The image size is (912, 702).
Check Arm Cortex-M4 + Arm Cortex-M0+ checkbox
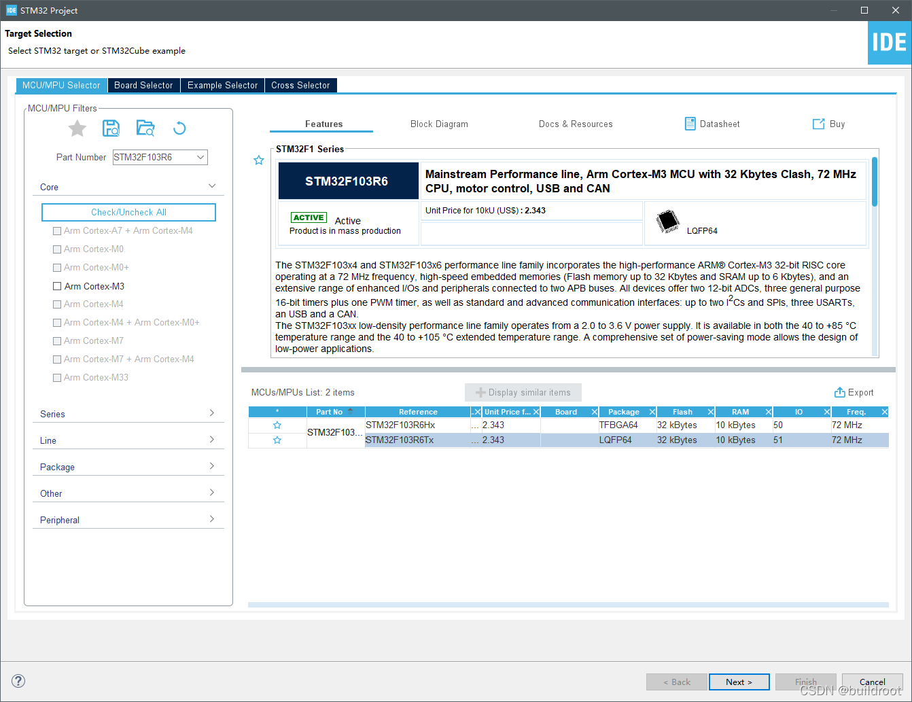57,323
